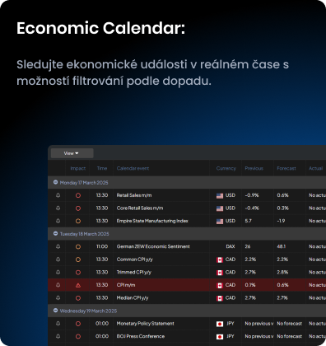The height and width of the screenshot is (346, 326).
Task: Click previous value 5.7 for Empire State Index
Action: tap(248, 221)
